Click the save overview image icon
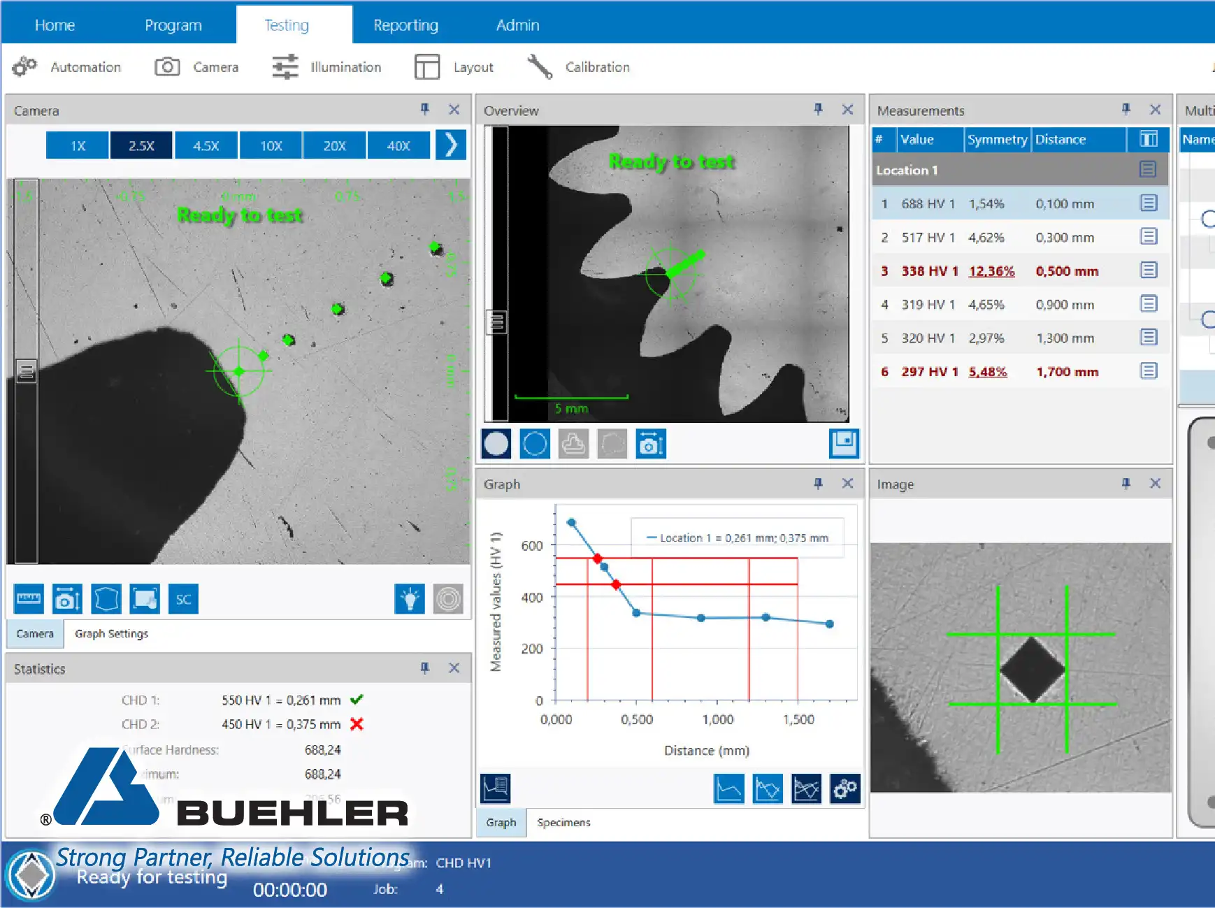This screenshot has width=1215, height=908. [x=844, y=443]
